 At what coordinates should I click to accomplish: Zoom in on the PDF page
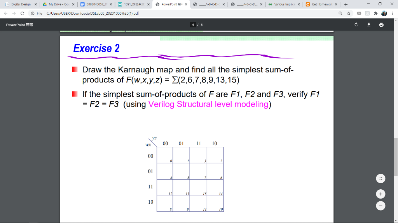click(x=381, y=194)
